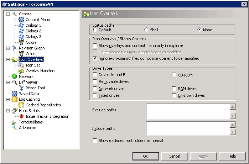Screen dimensions: 249x164
Task: Select the Shell status cache option
Action: 146,30
